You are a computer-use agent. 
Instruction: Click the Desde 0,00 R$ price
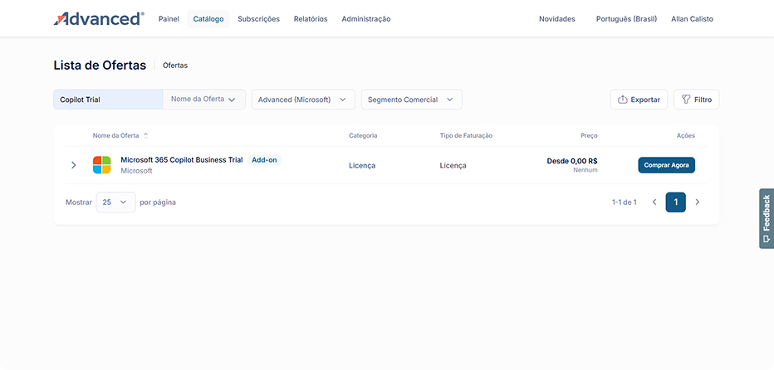(572, 161)
